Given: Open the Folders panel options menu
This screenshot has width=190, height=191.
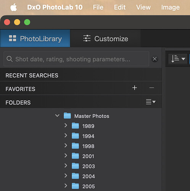Looking at the screenshot, I should (151, 102).
